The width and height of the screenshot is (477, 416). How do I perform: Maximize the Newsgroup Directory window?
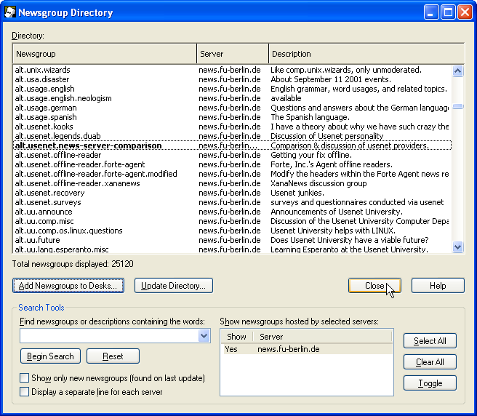coord(448,12)
